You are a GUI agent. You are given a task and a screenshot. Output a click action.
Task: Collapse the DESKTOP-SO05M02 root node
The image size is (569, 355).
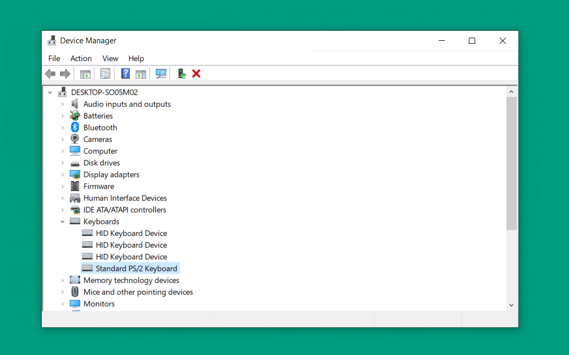(50, 92)
